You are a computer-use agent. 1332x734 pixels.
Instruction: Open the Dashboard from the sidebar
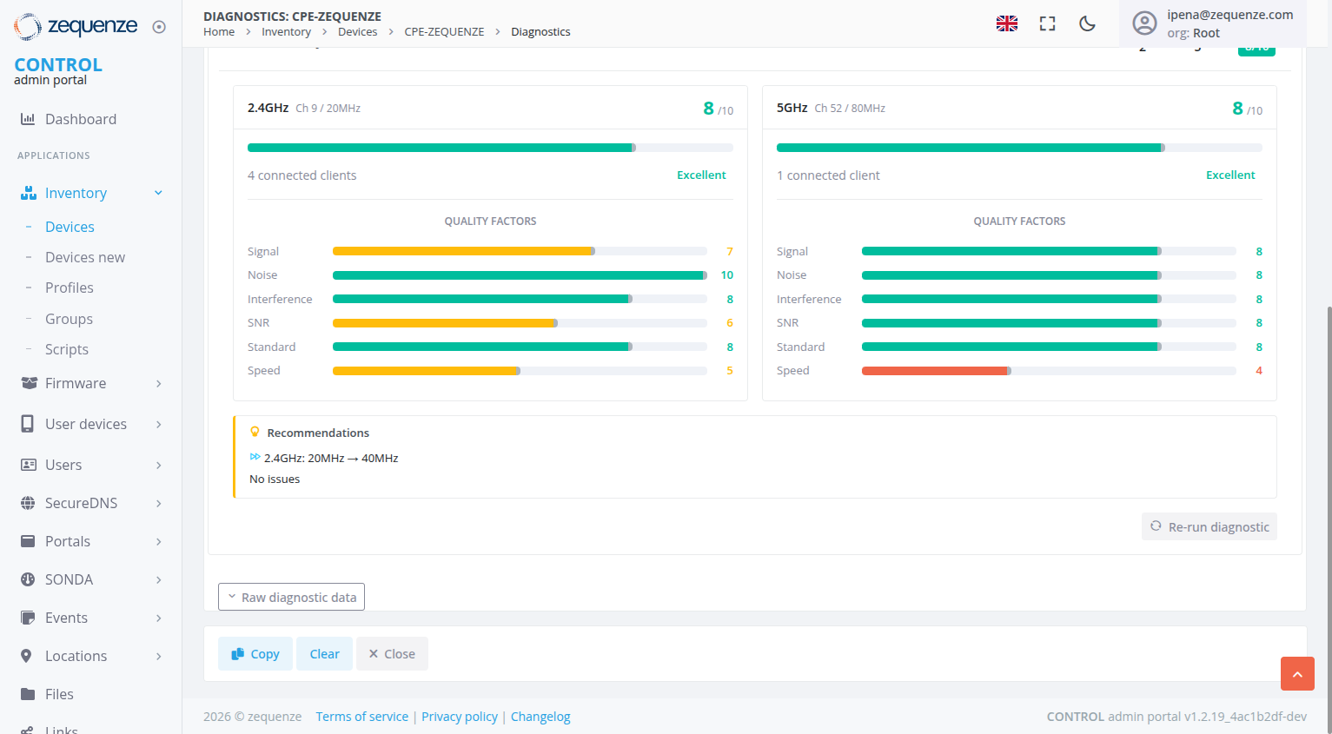click(x=82, y=119)
